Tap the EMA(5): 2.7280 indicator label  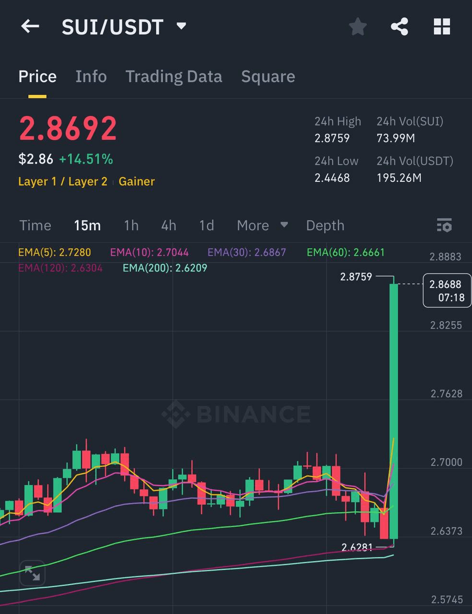pyautogui.click(x=55, y=252)
